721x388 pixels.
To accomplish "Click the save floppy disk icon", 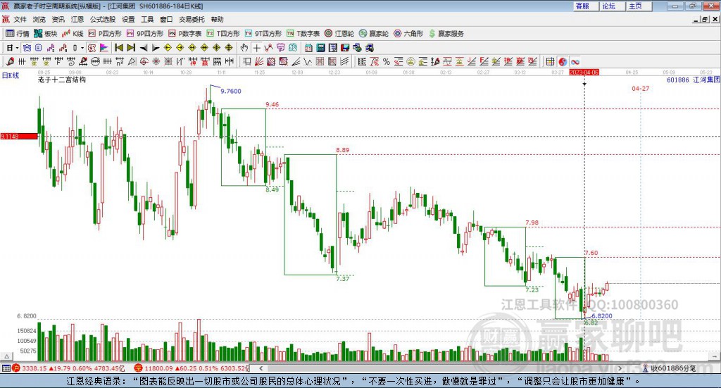I will (x=345, y=48).
